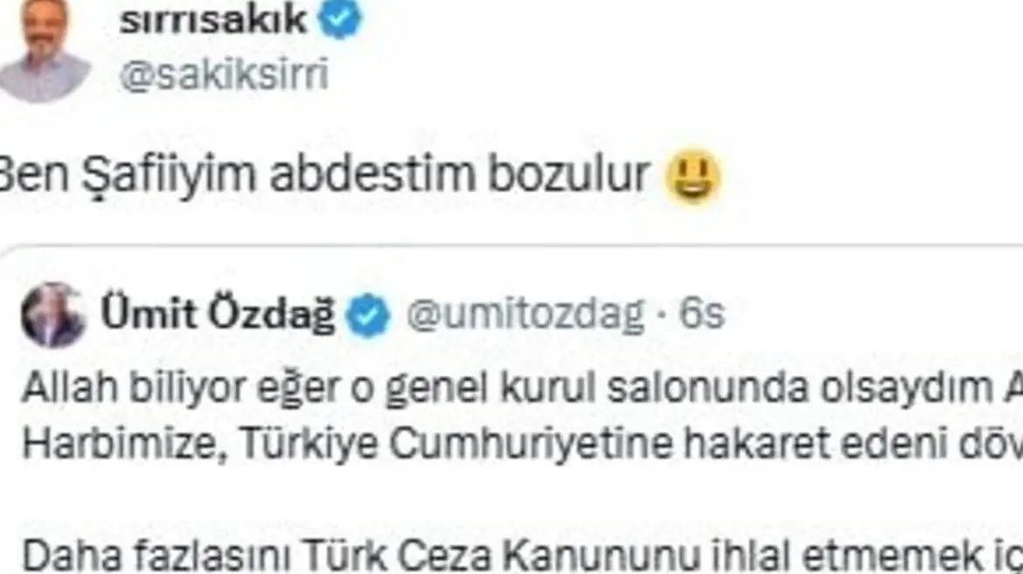Viewport: 1023px width, 574px height.
Task: Open quoted tweet line starting 'Allah biliyor'
Action: (x=522, y=389)
